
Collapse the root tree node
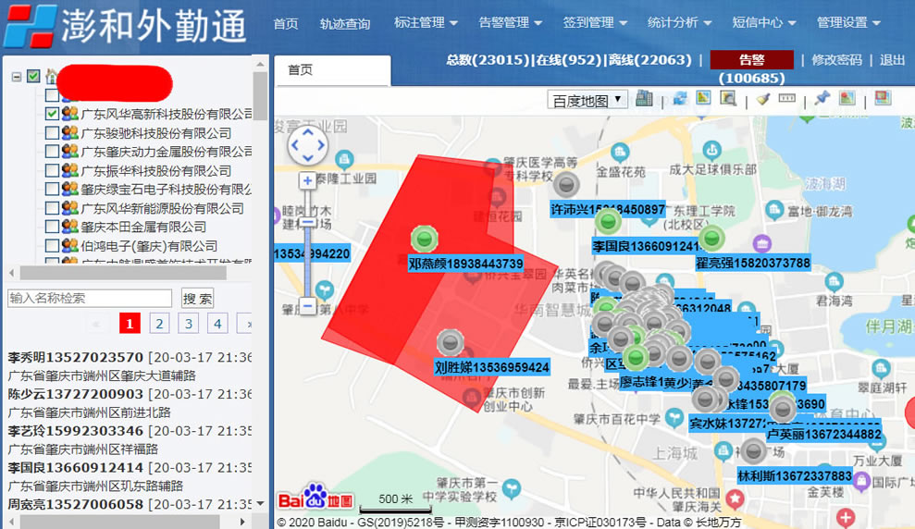coord(17,77)
